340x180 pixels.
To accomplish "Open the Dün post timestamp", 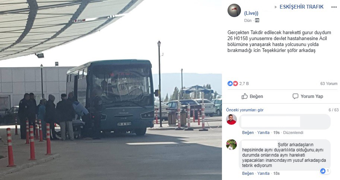I will click(248, 20).
